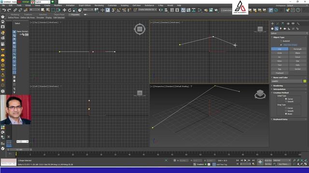Open the Rendering menu
The width and height of the screenshot is (309, 173).
99,5
